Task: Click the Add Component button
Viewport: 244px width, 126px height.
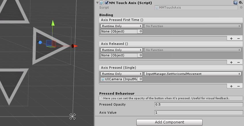Action: tap(169, 122)
